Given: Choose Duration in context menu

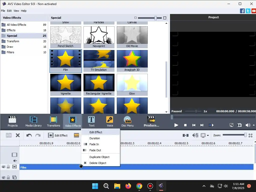Looking at the screenshot, I should 100,138.
